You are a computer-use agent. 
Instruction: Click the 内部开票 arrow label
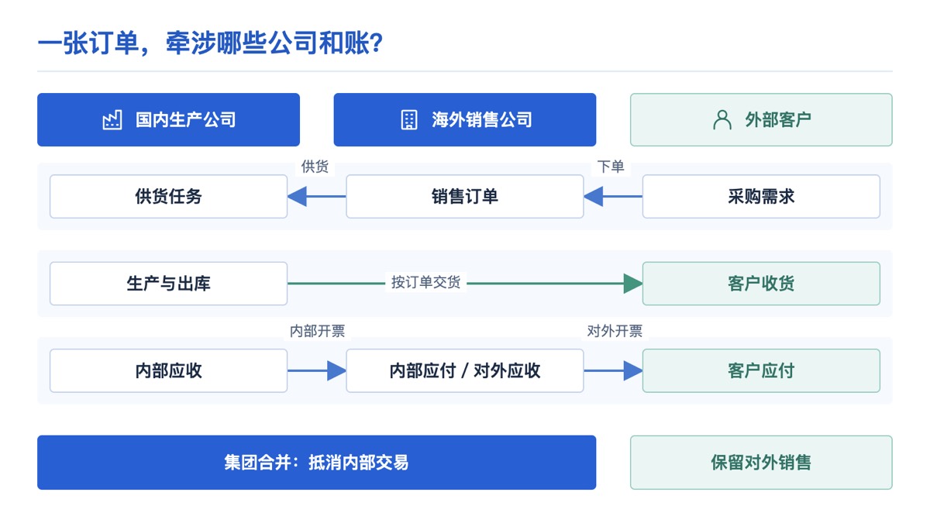coord(317,332)
